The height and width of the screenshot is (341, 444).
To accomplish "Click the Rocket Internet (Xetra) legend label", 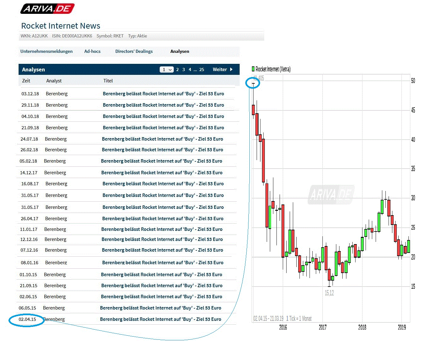I will pos(274,69).
